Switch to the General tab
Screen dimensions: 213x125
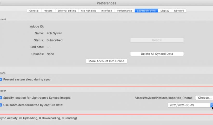[x=34, y=11]
